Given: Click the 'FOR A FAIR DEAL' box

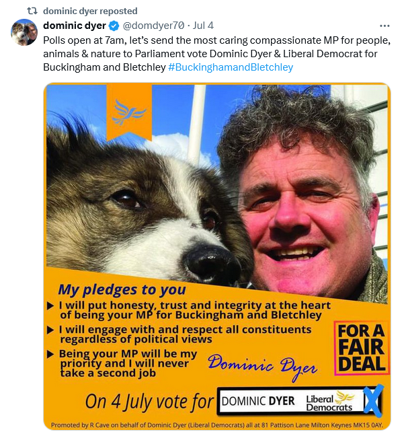Looking at the screenshot, I should click(362, 348).
